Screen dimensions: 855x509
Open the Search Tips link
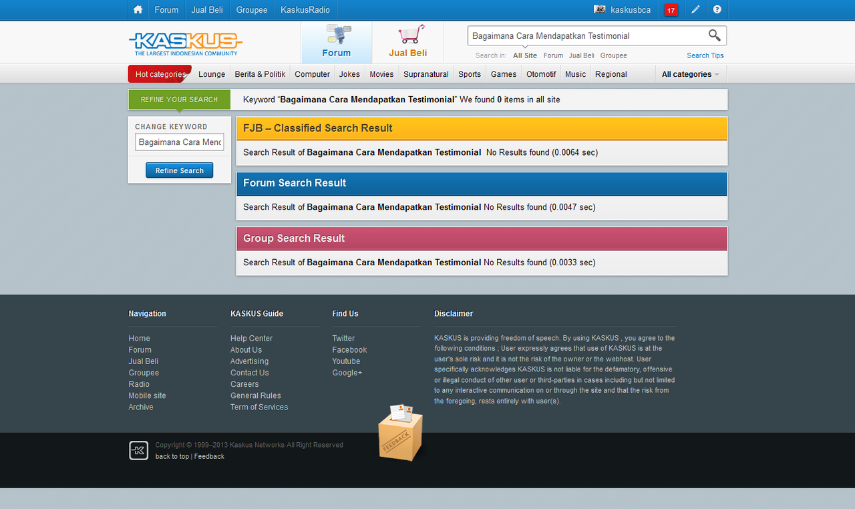coord(705,55)
